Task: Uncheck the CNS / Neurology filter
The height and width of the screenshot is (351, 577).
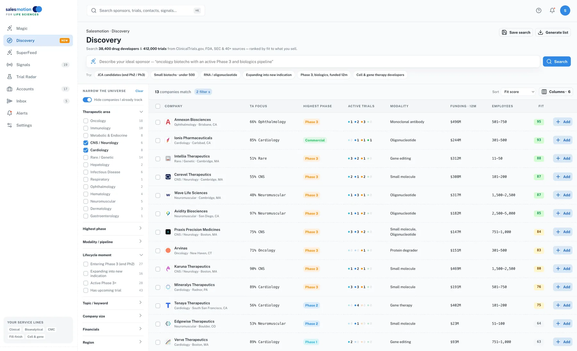Action: click(86, 143)
